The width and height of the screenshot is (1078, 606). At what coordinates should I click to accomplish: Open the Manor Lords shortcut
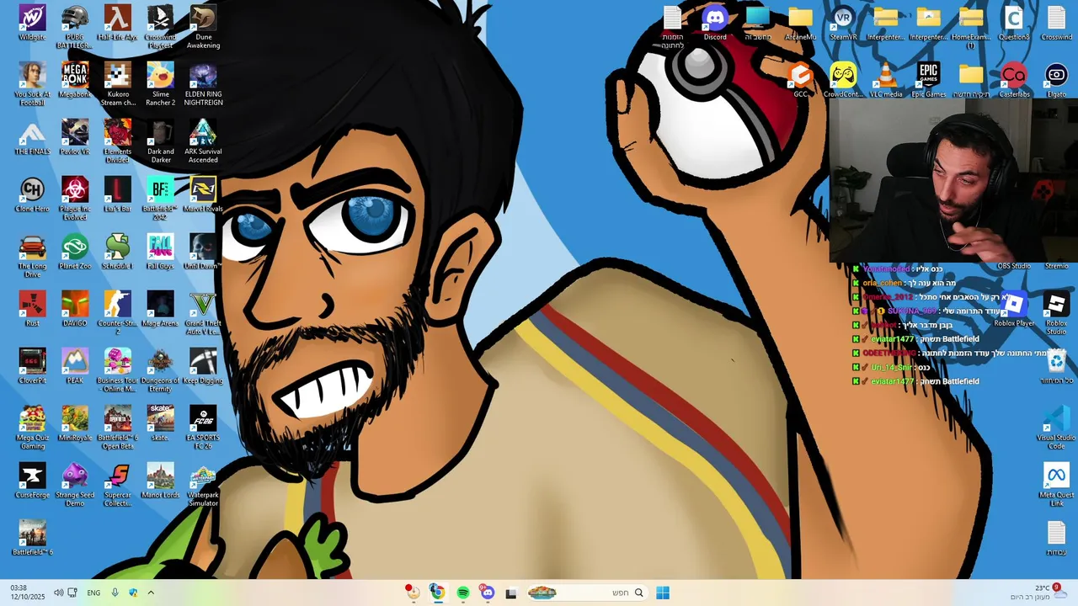point(160,481)
